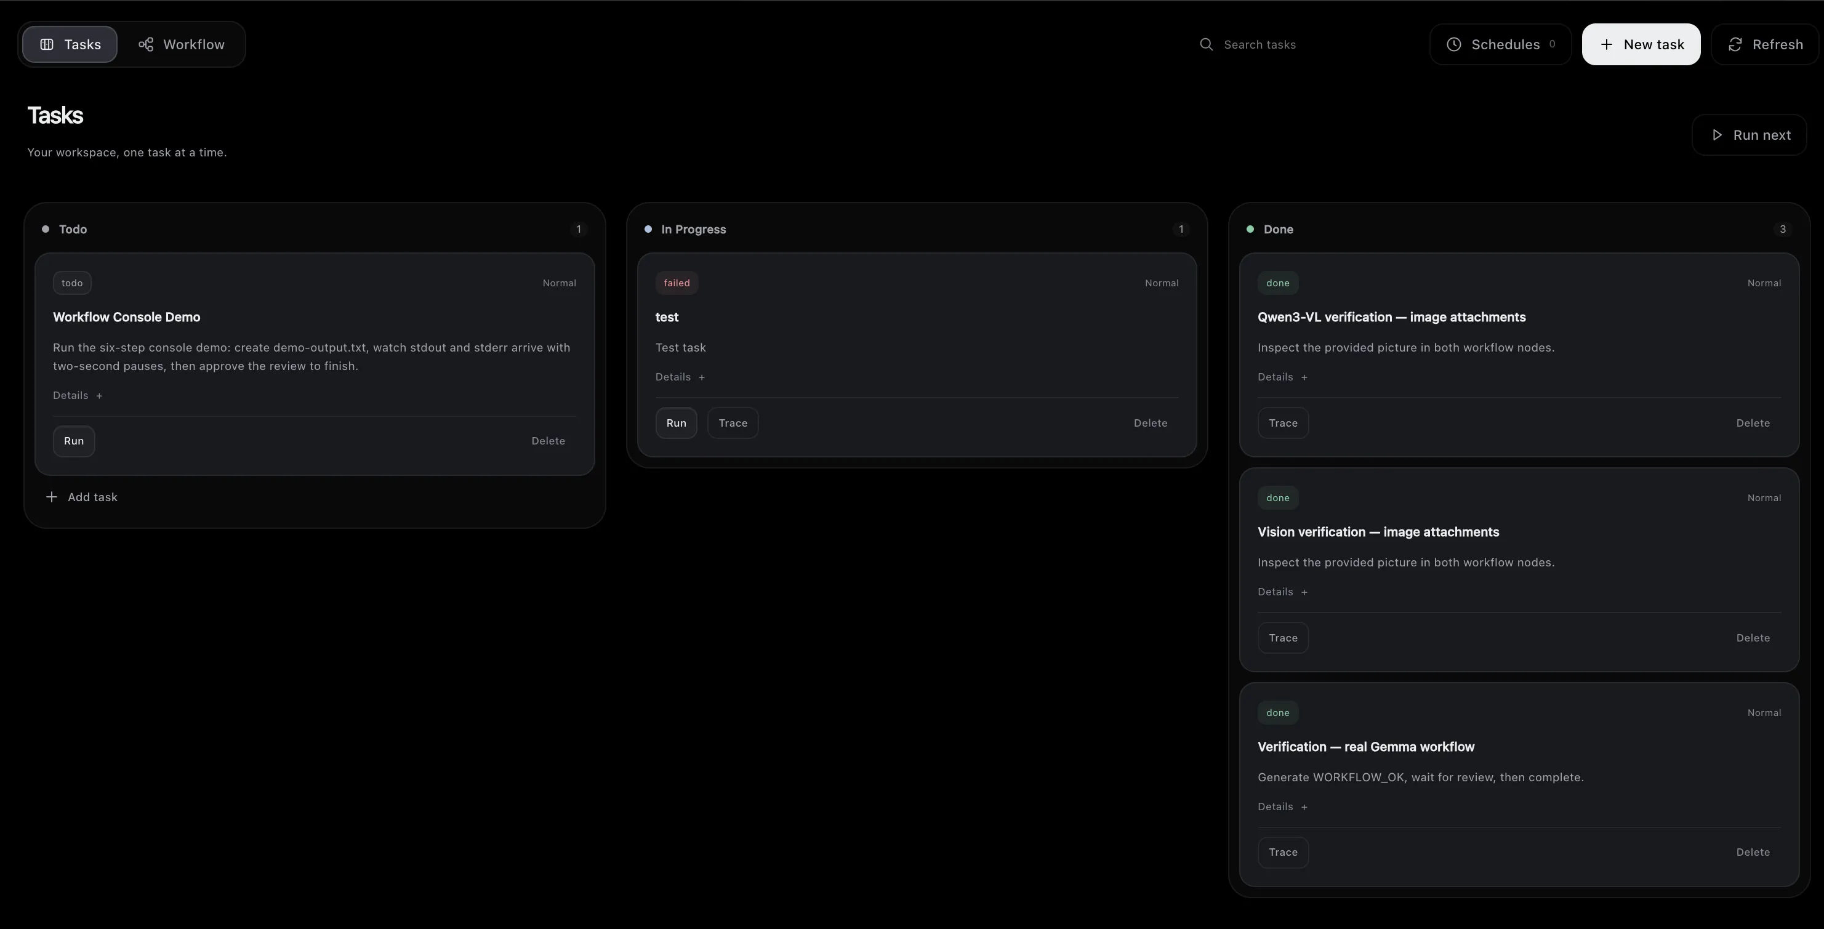Image resolution: width=1824 pixels, height=929 pixels.
Task: Delete the Qwen3-VL verification task
Action: (1753, 423)
